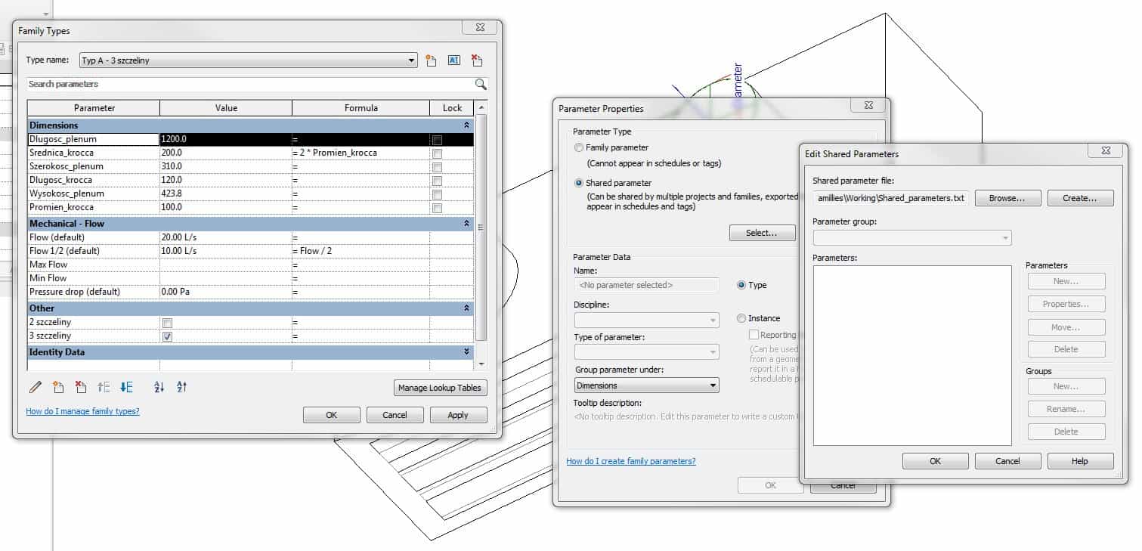This screenshot has width=1142, height=551.
Task: Click the Edit Parameter pencil icon
Action: (x=35, y=387)
